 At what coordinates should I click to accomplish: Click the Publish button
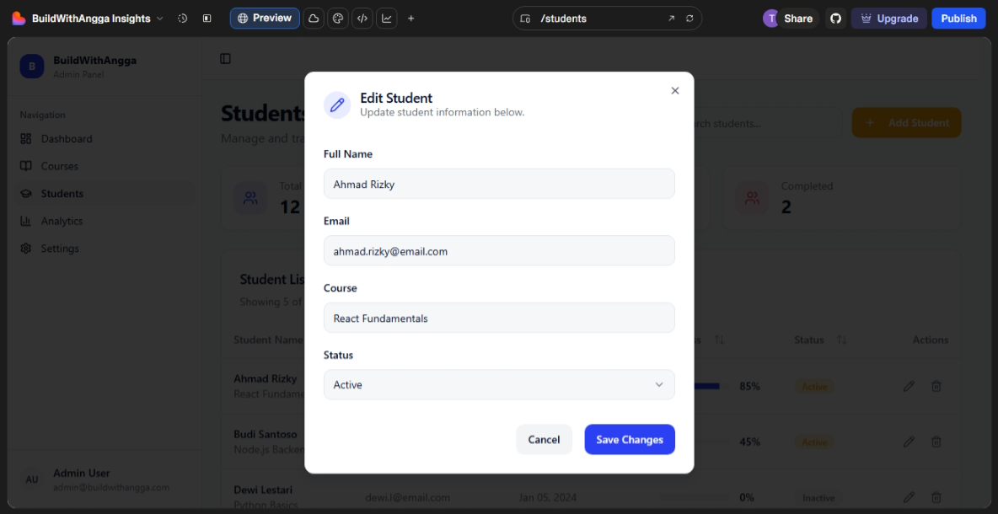(x=958, y=19)
